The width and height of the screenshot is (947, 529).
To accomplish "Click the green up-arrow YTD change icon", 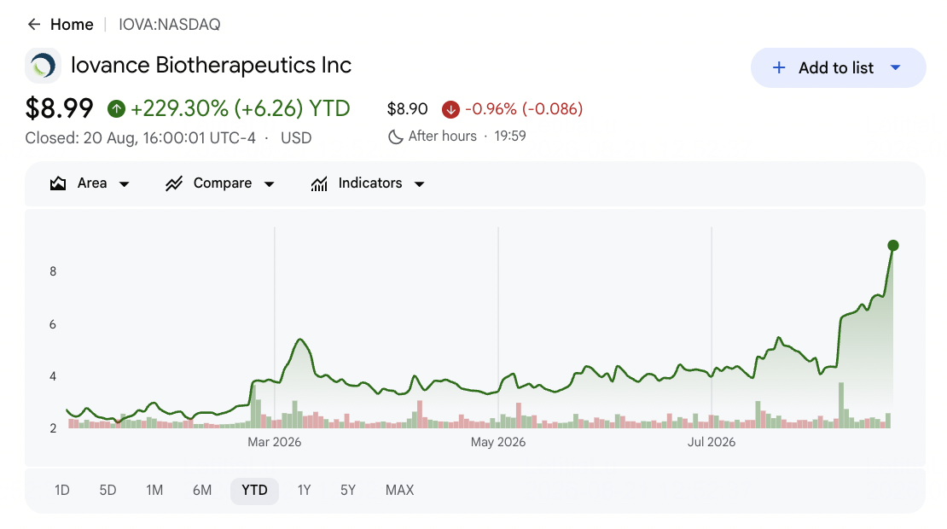I will tap(117, 109).
